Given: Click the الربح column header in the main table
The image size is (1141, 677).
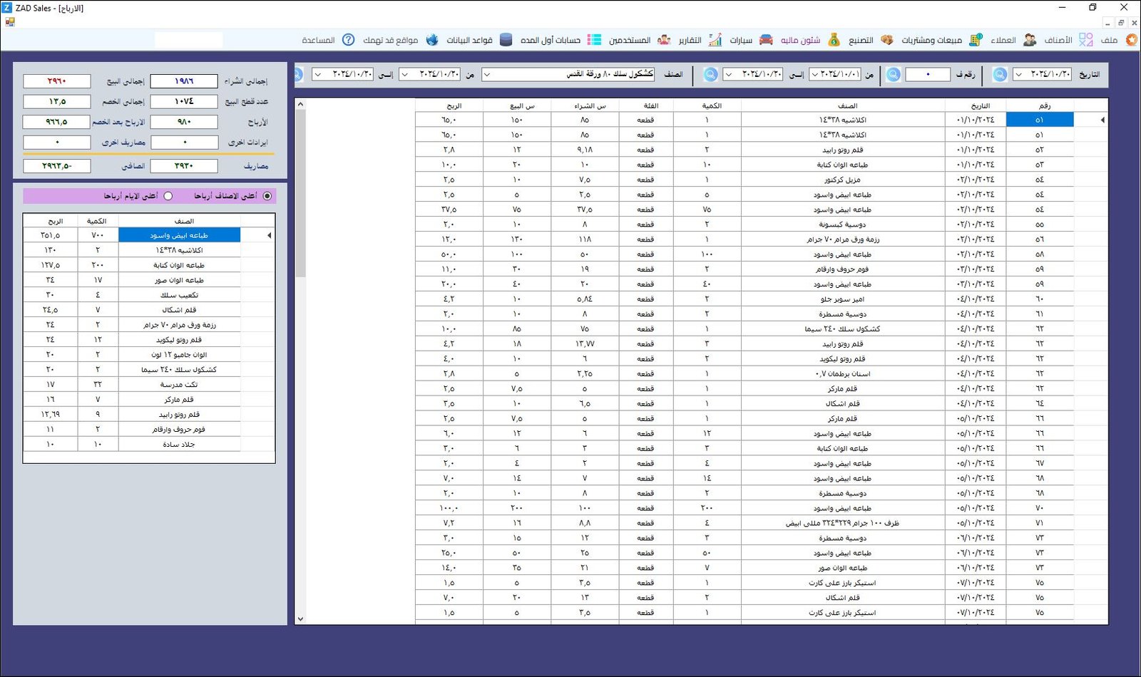Looking at the screenshot, I should (x=454, y=105).
